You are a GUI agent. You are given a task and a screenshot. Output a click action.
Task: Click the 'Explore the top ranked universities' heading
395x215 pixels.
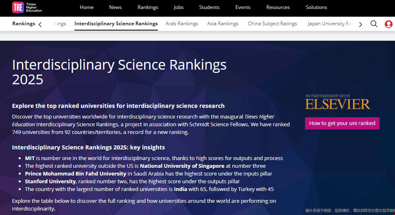118,106
